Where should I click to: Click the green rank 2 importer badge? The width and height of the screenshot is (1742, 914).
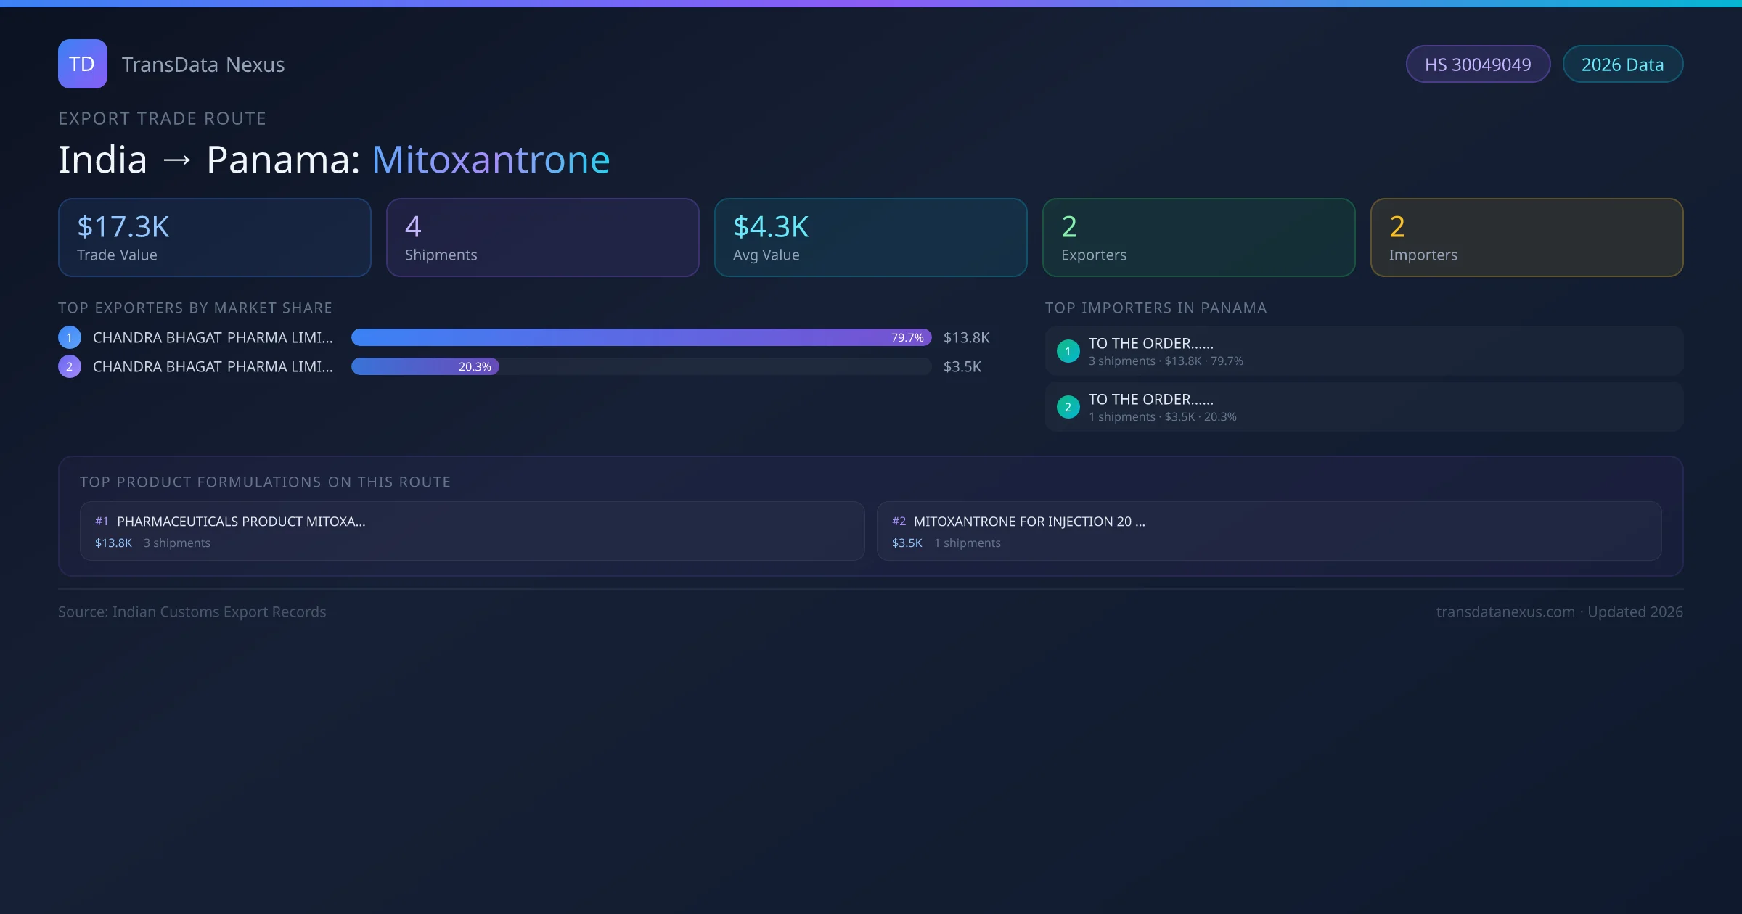[1068, 407]
